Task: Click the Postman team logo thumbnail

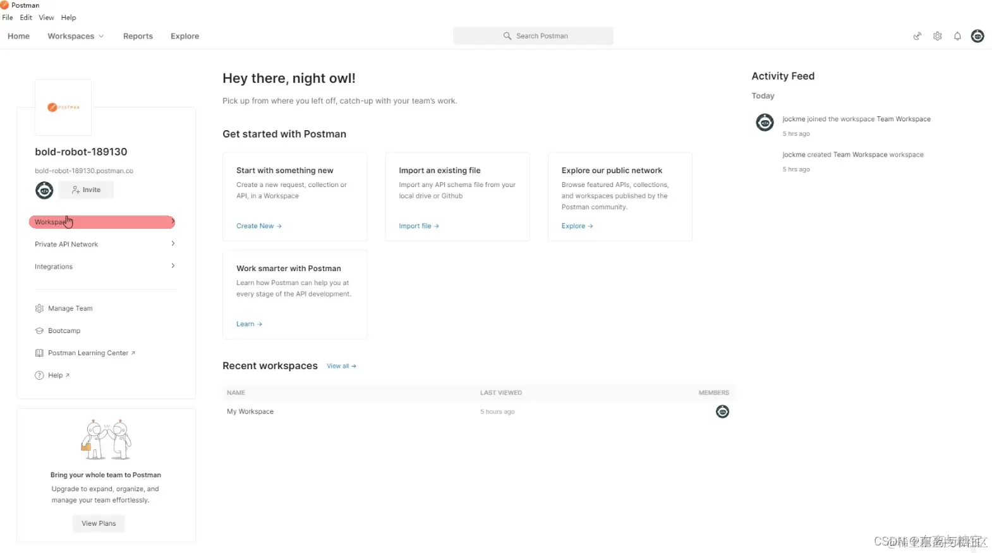Action: (x=63, y=107)
